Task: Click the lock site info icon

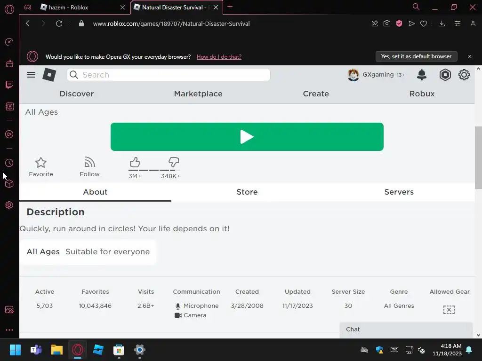Action: coord(81,24)
